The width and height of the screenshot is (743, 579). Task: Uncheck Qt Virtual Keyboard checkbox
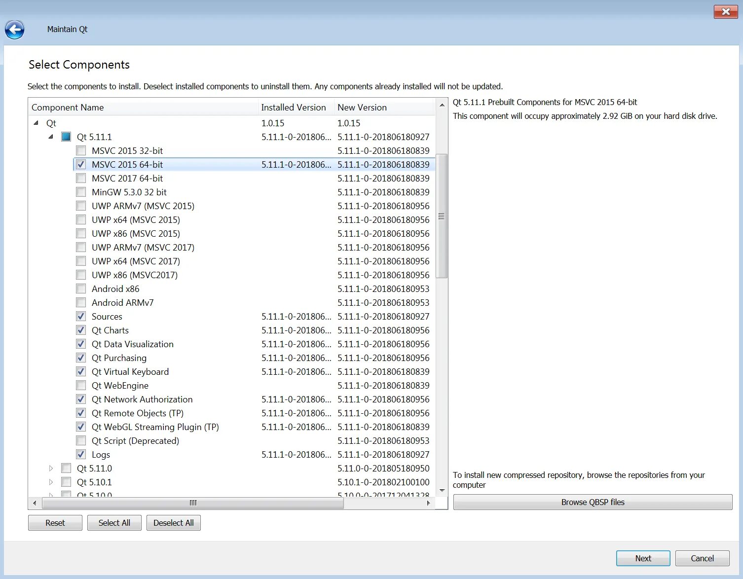(x=81, y=371)
